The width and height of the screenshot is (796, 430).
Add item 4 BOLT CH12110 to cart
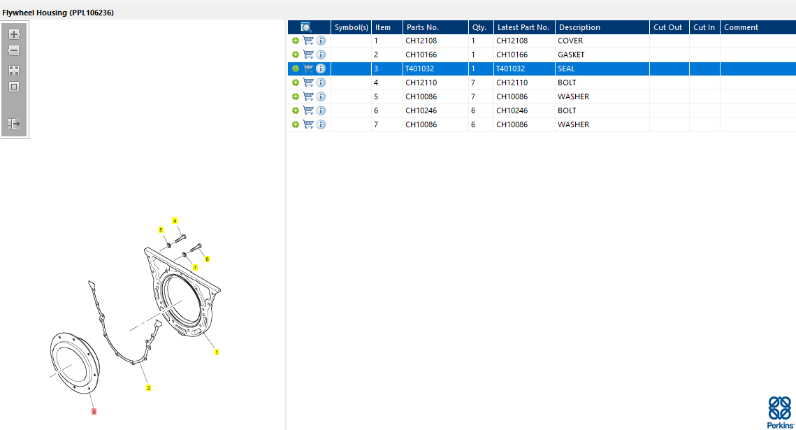point(308,83)
